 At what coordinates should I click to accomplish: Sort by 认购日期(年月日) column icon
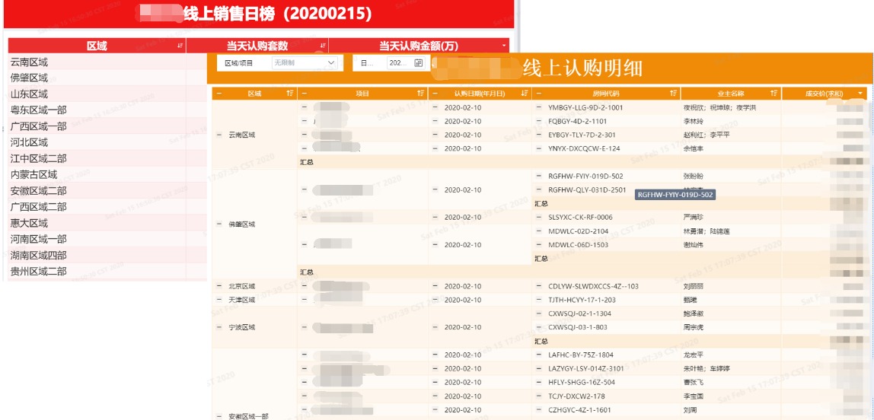point(525,94)
